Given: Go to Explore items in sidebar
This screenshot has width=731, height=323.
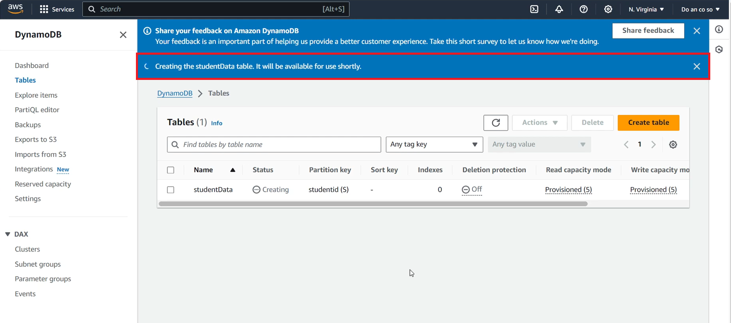Looking at the screenshot, I should pyautogui.click(x=36, y=95).
